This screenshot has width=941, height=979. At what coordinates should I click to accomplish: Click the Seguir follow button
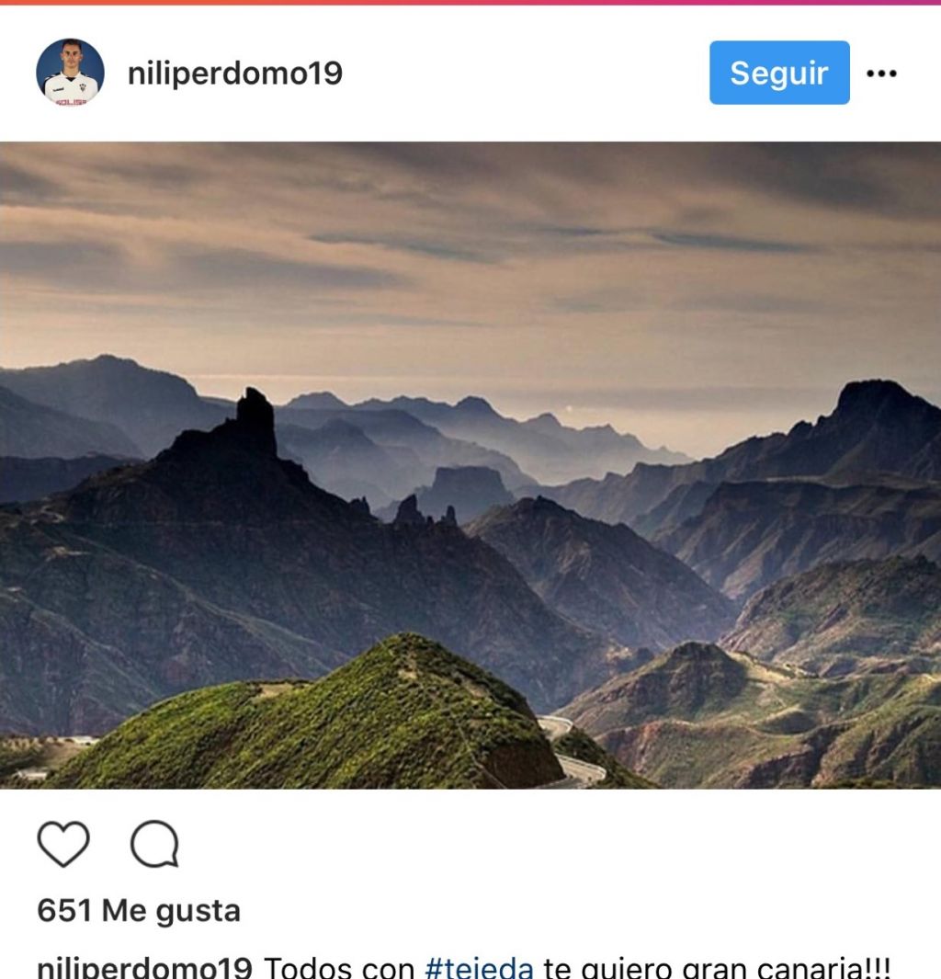click(779, 73)
